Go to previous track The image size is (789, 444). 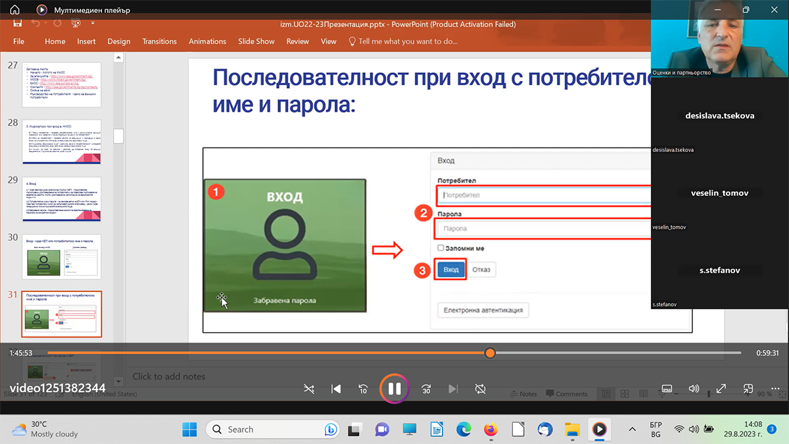tap(336, 389)
